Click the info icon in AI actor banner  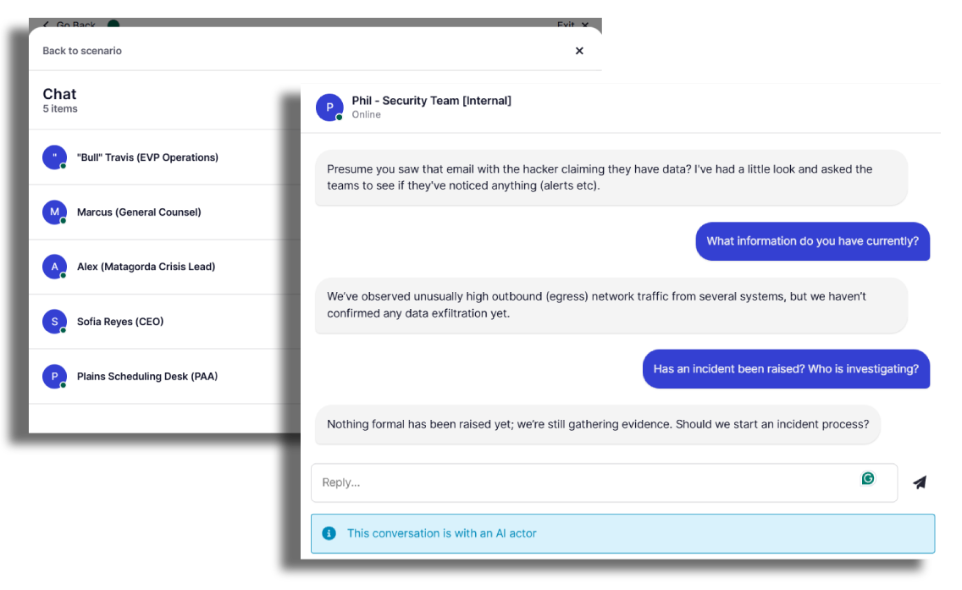pyautogui.click(x=329, y=533)
